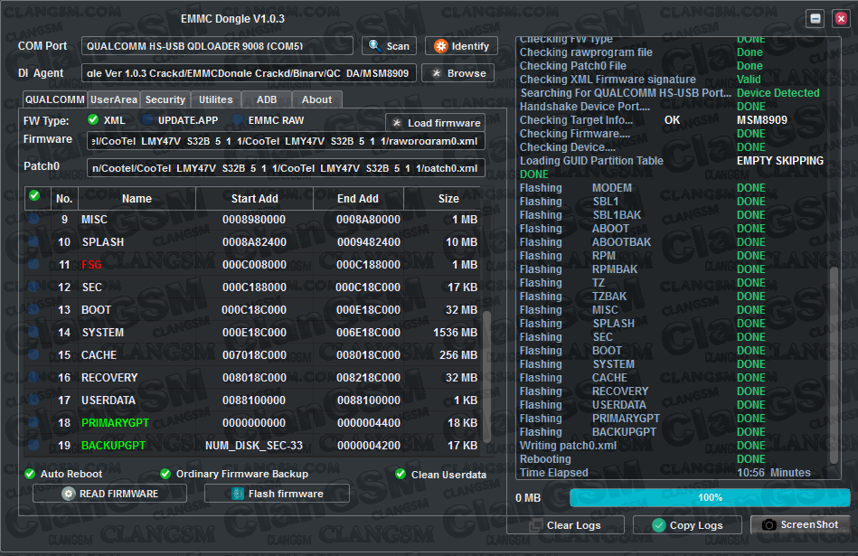858x556 pixels.
Task: Toggle the checkbox for the SPLASH partition
Action: point(33,242)
